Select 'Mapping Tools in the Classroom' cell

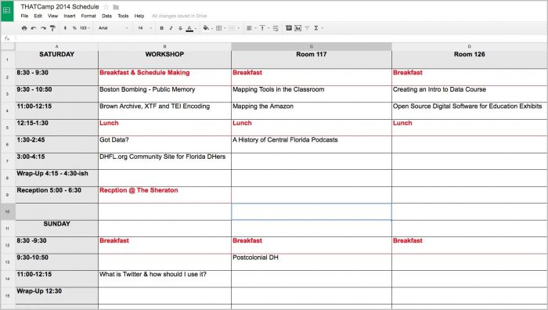pyautogui.click(x=312, y=94)
